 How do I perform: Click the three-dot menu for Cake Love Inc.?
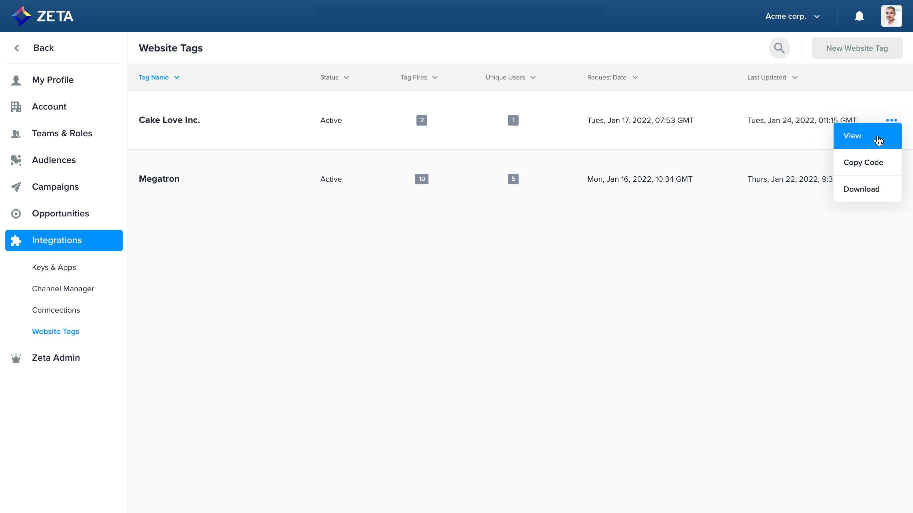(x=891, y=120)
